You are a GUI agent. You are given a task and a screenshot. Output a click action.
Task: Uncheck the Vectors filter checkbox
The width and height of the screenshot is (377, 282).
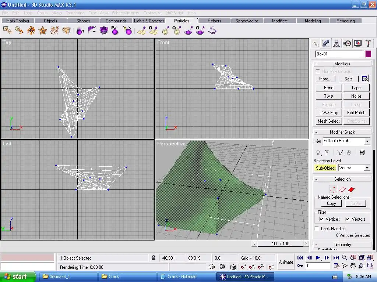pos(348,219)
